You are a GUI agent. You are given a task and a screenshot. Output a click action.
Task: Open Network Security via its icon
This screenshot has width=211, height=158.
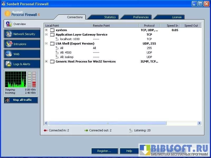(9, 34)
